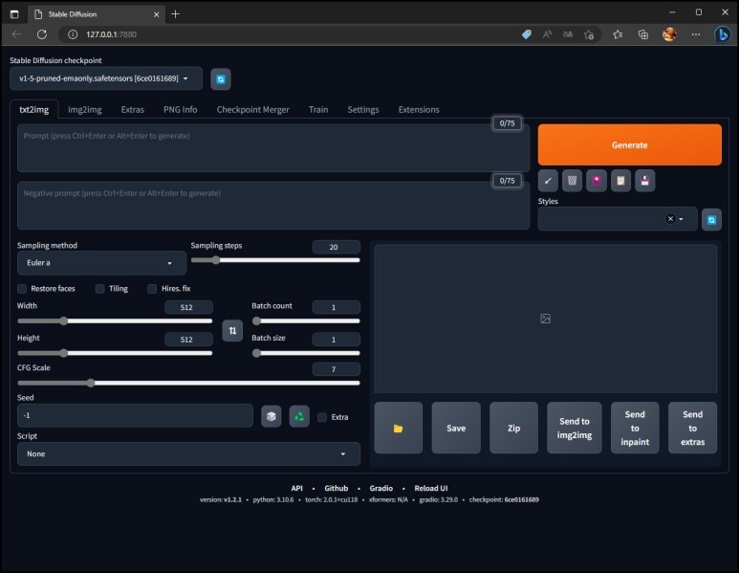Click browser refresh icon
739x573 pixels.
[42, 34]
